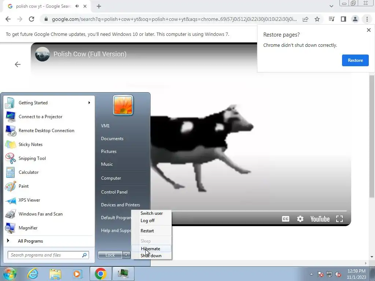Viewport: 375px width, 281px height.
Task: Dismiss the Restore pages popup
Action: pyautogui.click(x=368, y=30)
